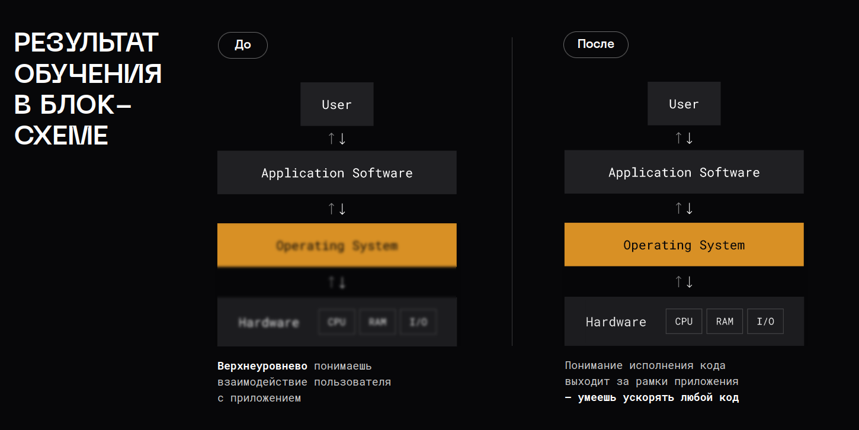The width and height of the screenshot is (859, 430).
Task: Click the sharp orange Operating System block on right
Action: point(684,245)
